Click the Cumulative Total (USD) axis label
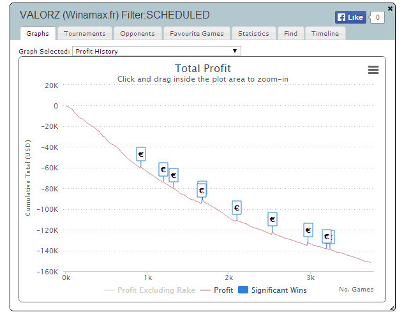411x333 pixels. [x=28, y=178]
